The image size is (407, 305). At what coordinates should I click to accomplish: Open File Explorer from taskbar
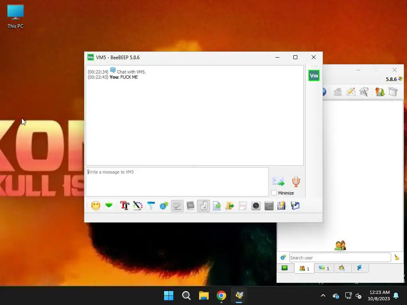tap(204, 295)
